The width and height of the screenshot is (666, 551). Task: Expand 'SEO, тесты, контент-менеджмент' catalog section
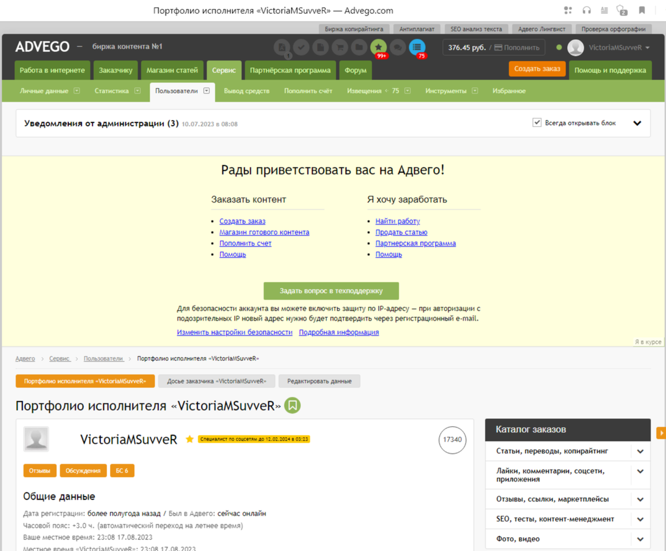(640, 520)
